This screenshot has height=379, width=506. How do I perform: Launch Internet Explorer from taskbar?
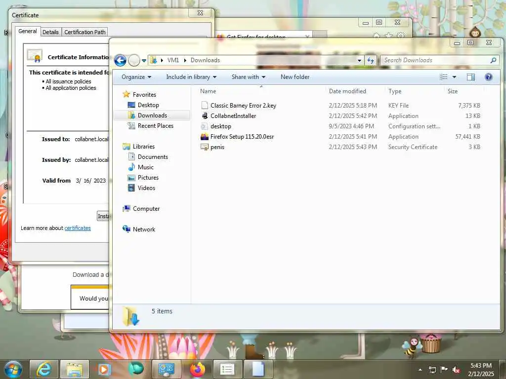[x=43, y=369]
